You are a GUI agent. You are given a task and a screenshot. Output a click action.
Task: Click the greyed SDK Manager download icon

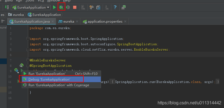[x=106, y=7]
